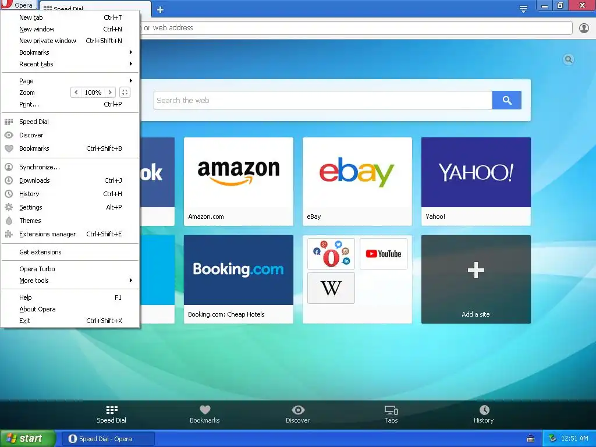
Task: Open Downloads from the menu
Action: [70, 180]
